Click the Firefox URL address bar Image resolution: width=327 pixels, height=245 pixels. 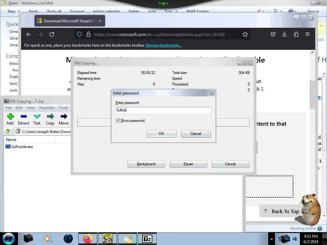click(x=159, y=34)
